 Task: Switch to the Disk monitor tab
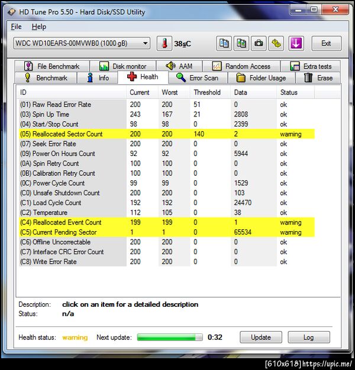pos(123,66)
